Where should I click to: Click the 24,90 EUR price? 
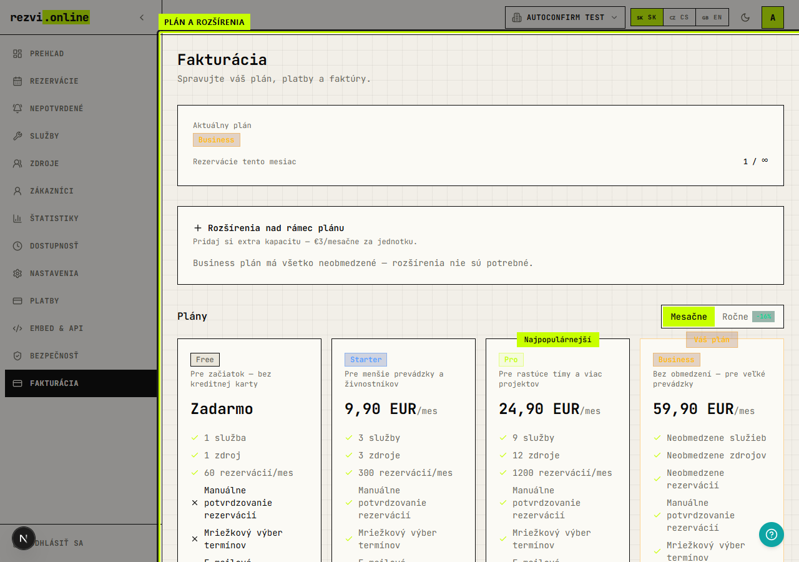[539, 409]
